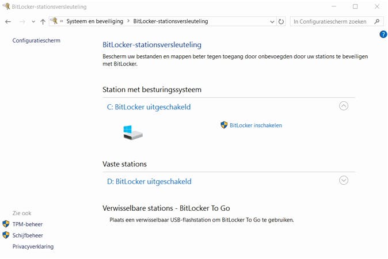Open the 'Configuratiescherm' sidebar link
Viewport: 388px width, 259px height.
36,40
